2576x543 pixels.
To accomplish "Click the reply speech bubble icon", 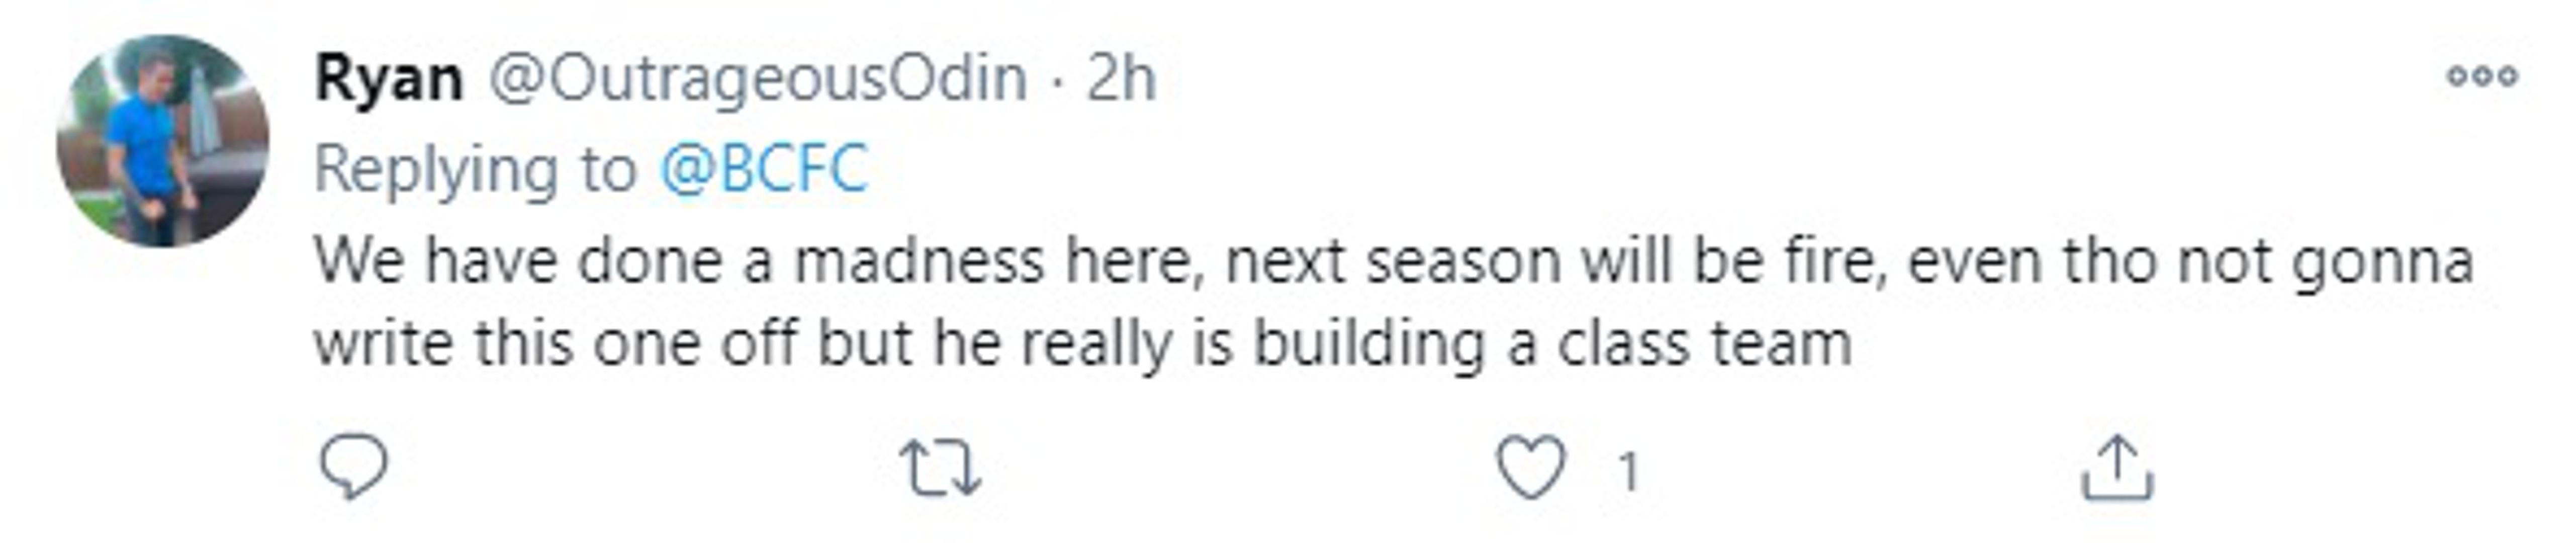I will click(353, 467).
